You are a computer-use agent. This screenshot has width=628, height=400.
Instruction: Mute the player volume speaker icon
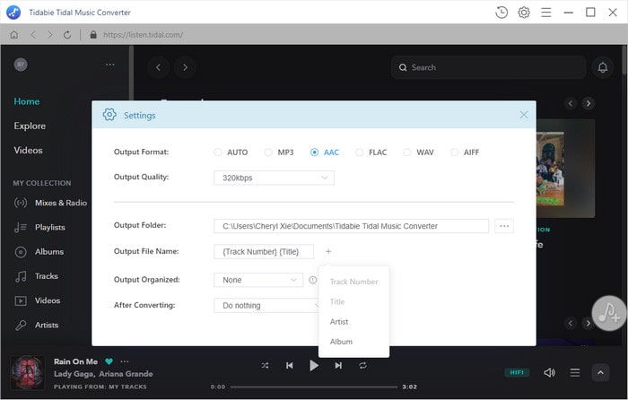(549, 373)
